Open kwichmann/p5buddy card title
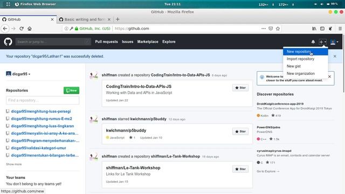This screenshot has height=194, width=345. 126,130
